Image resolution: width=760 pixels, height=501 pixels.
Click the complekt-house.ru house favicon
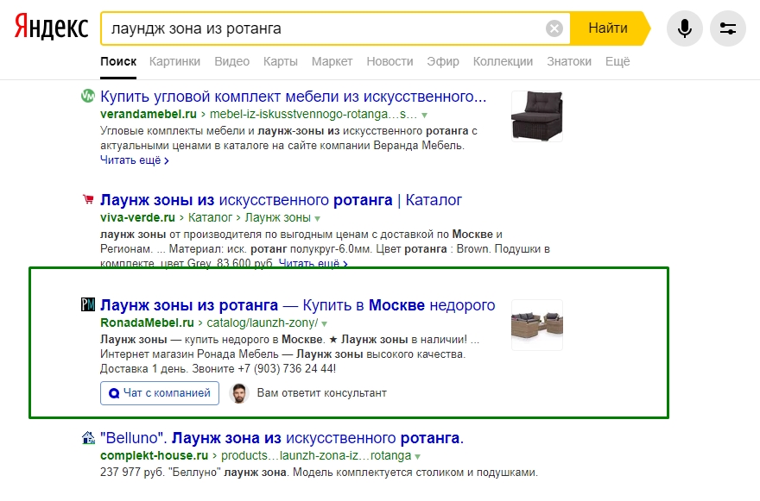(x=87, y=438)
